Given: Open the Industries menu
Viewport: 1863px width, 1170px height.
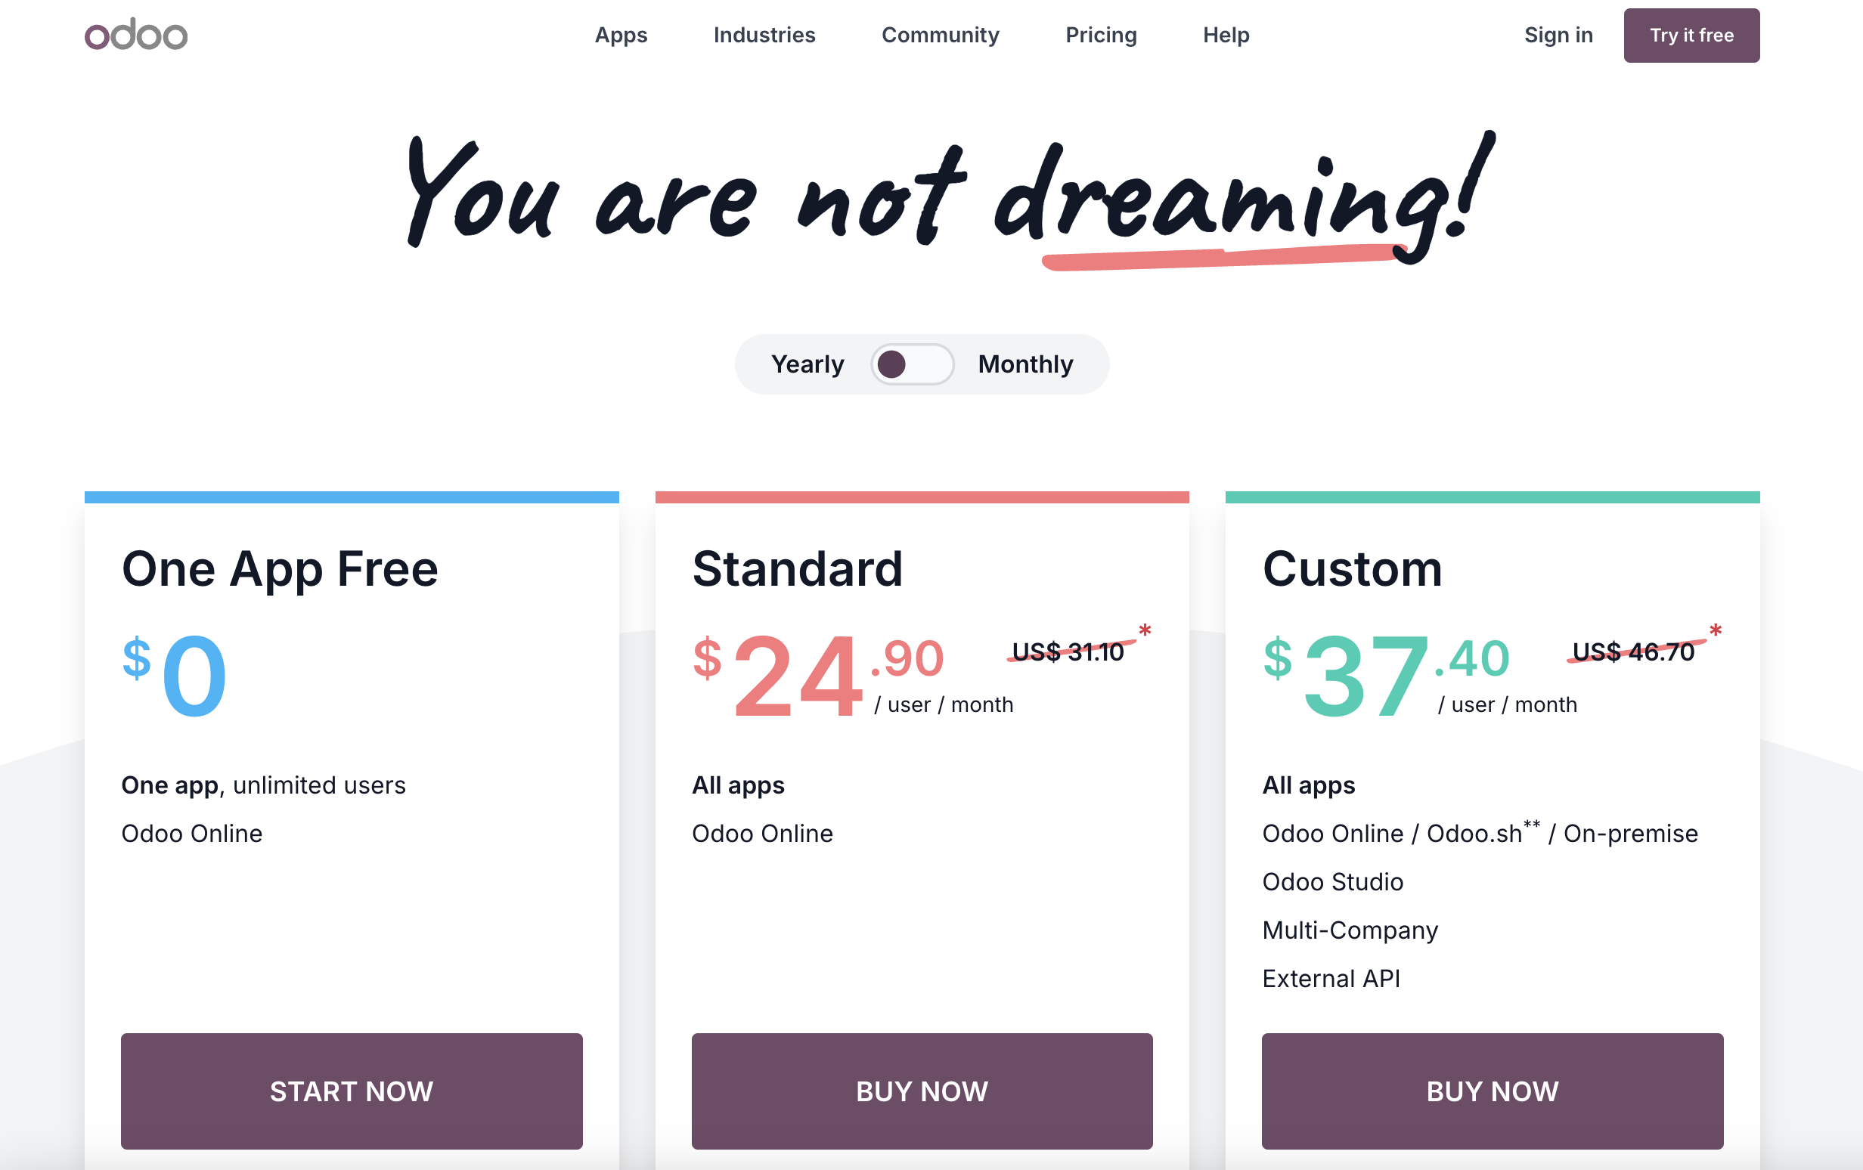Looking at the screenshot, I should tap(764, 35).
